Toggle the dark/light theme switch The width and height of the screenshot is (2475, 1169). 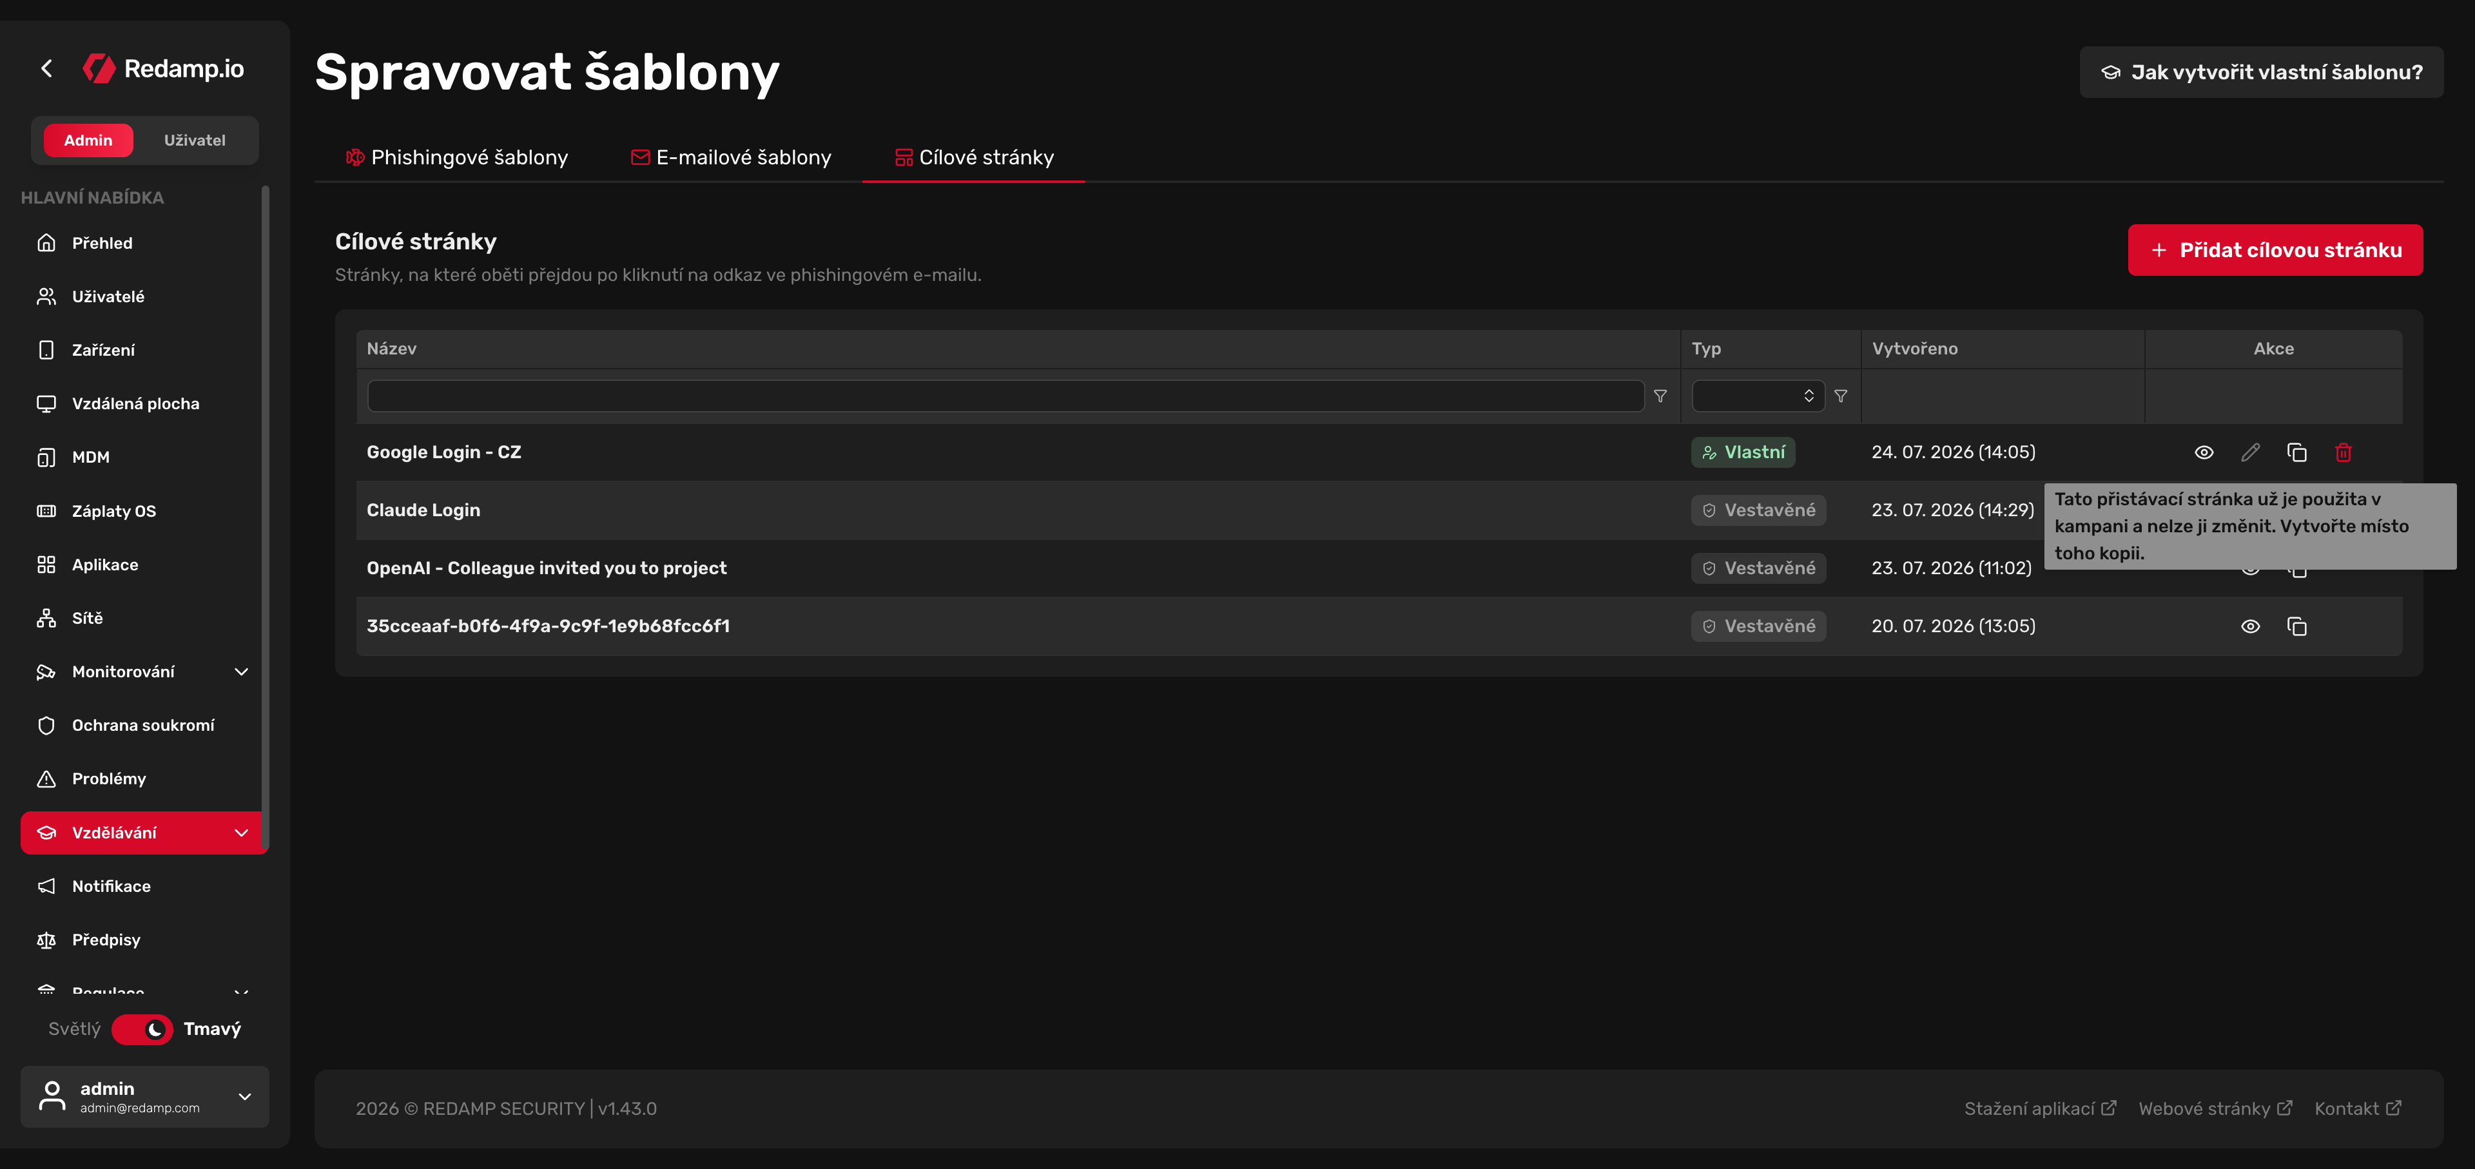[x=142, y=1029]
